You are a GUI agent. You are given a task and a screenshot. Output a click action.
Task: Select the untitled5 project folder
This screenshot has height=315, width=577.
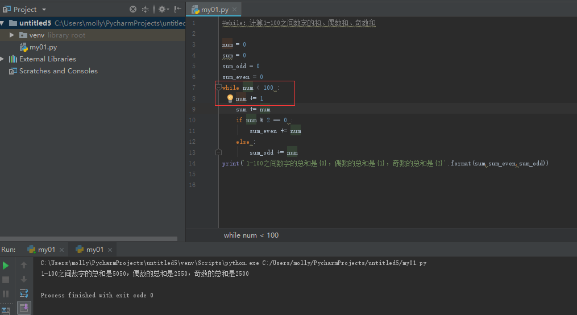[35, 23]
